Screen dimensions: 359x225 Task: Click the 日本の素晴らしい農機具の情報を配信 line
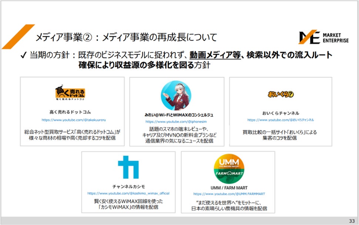[x=229, y=208]
